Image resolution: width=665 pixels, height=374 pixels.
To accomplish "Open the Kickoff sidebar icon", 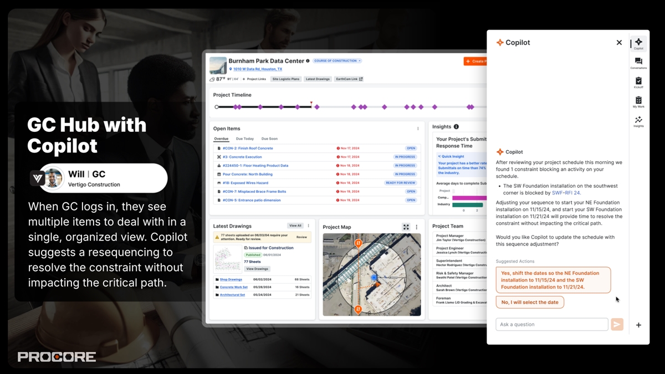I will [638, 83].
